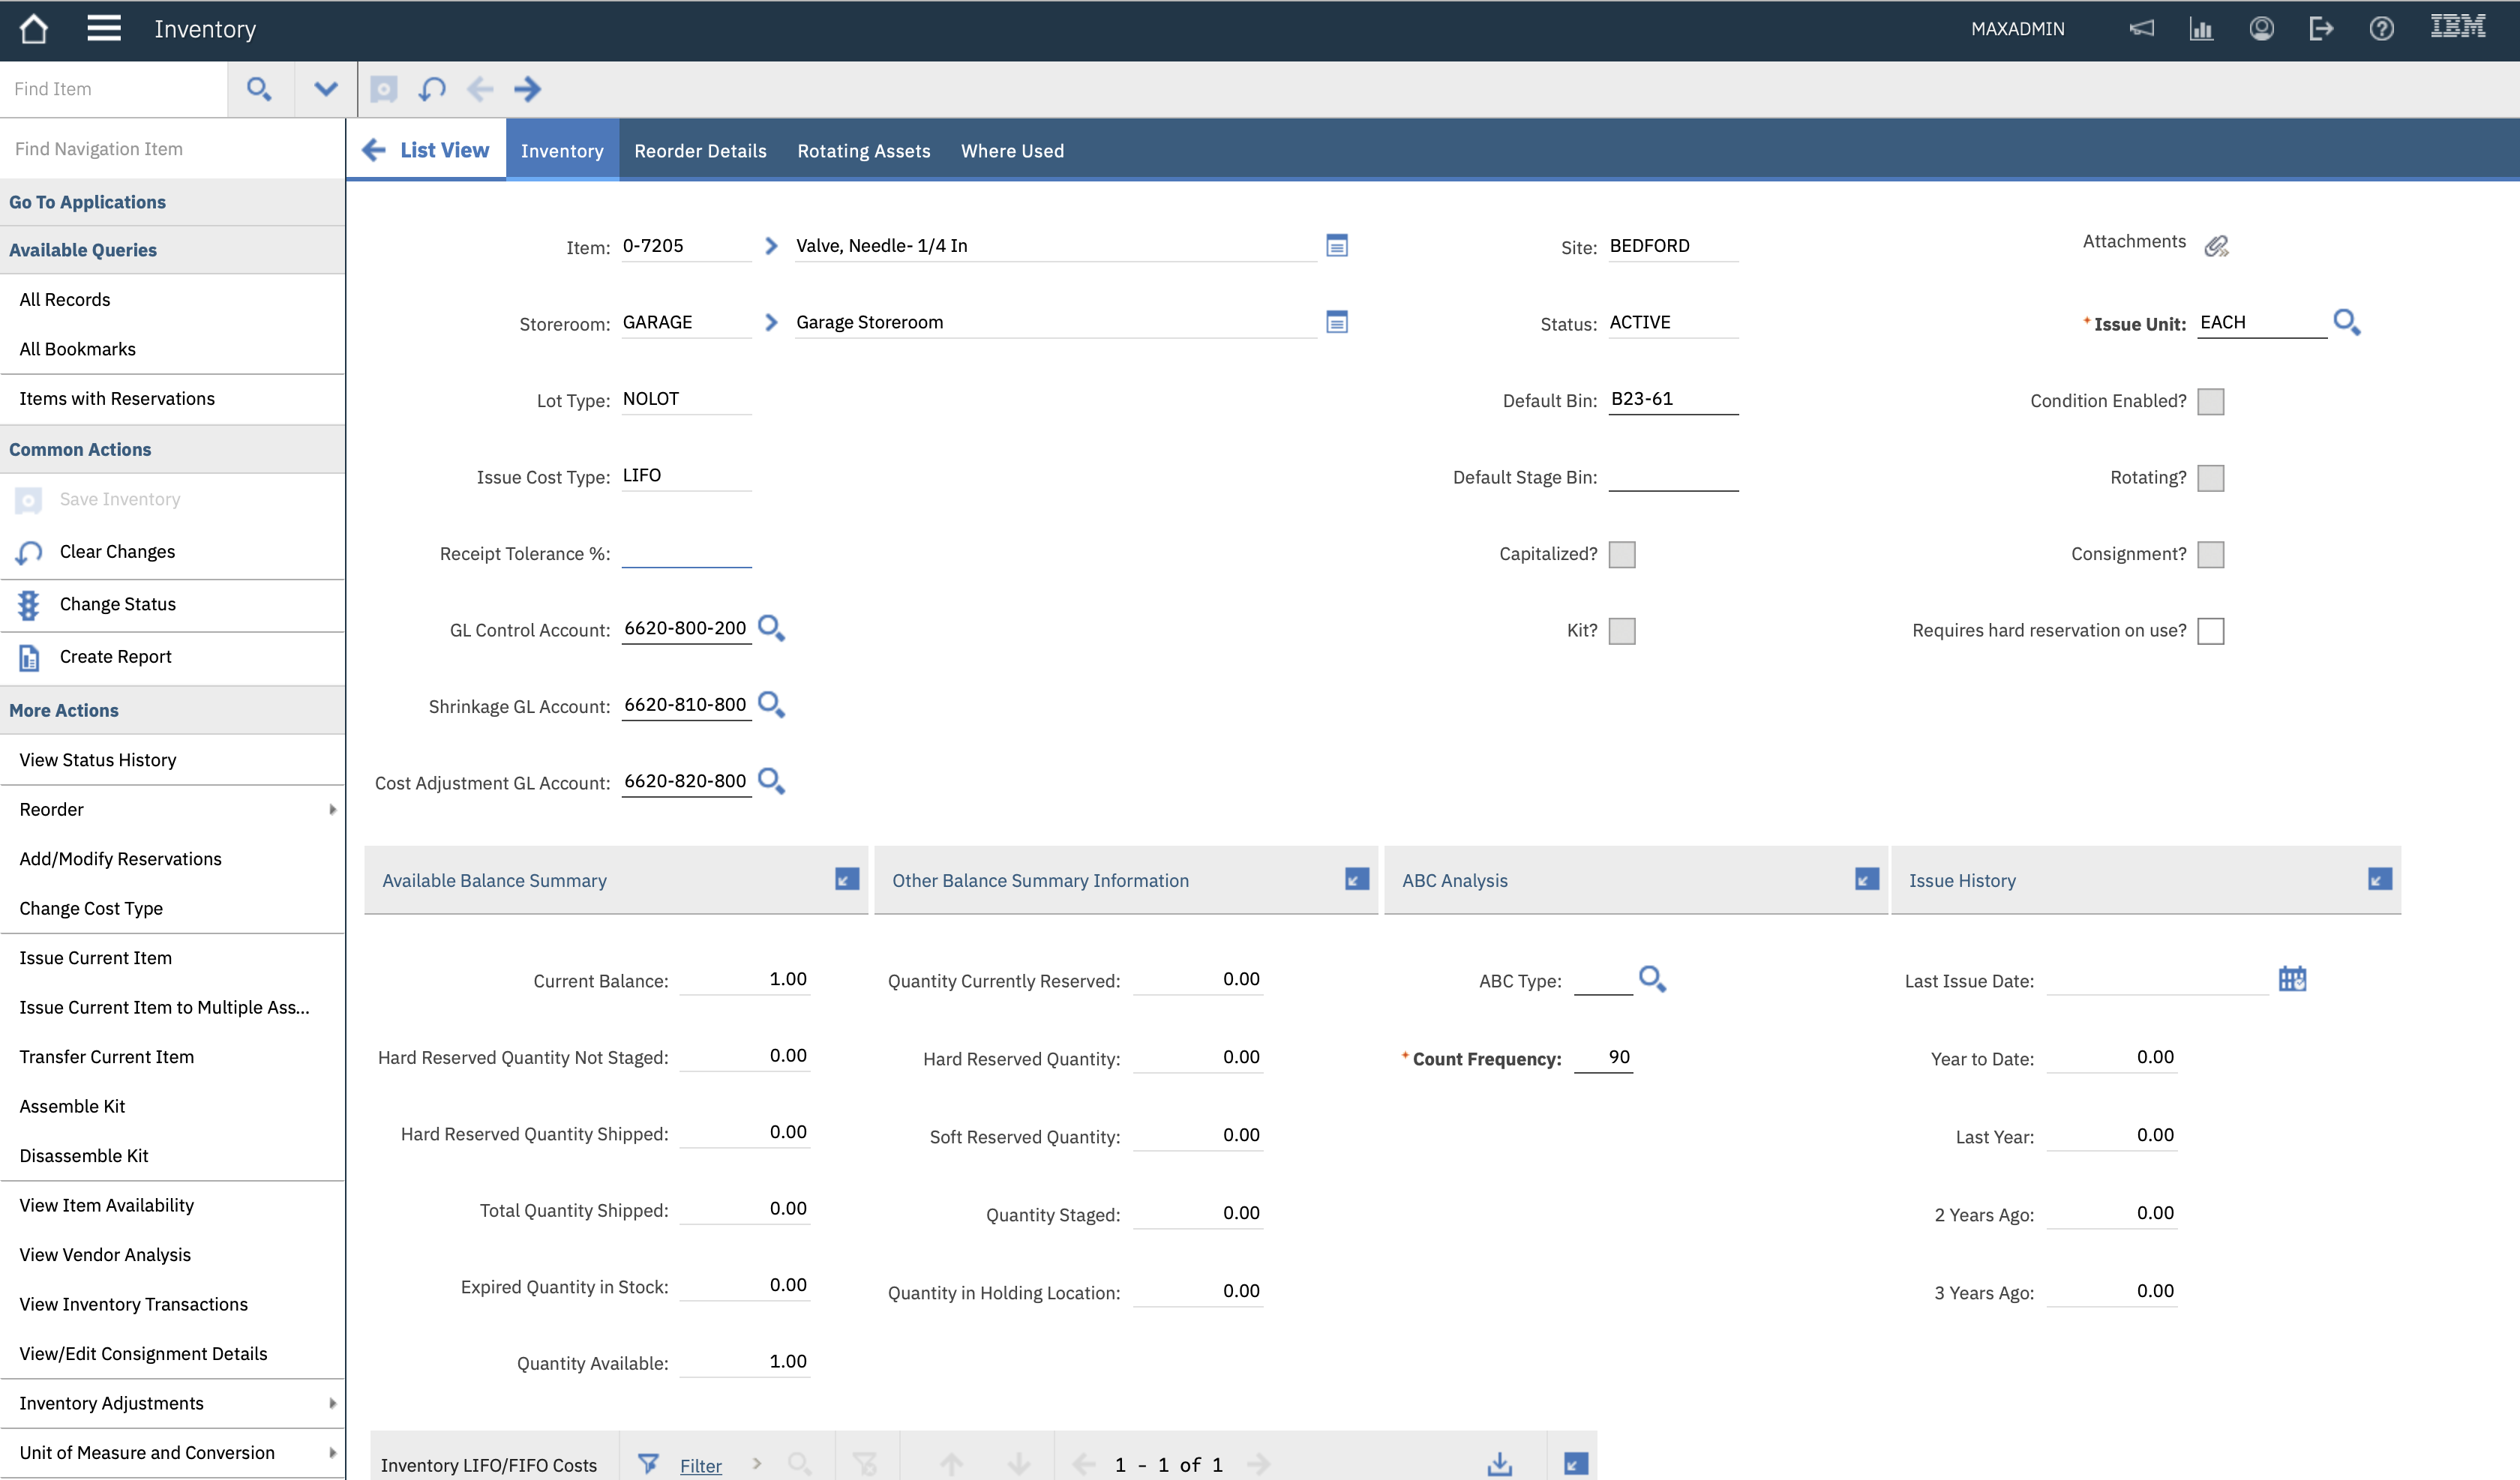Screen dimensions: 2520x1480
Task: Open the Last Issue Date calendar picker
Action: (2292, 979)
